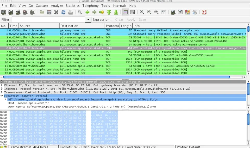Viewport: 250px width, 148px height.
Task: Expand the GET request line
Action: coord(5,99)
